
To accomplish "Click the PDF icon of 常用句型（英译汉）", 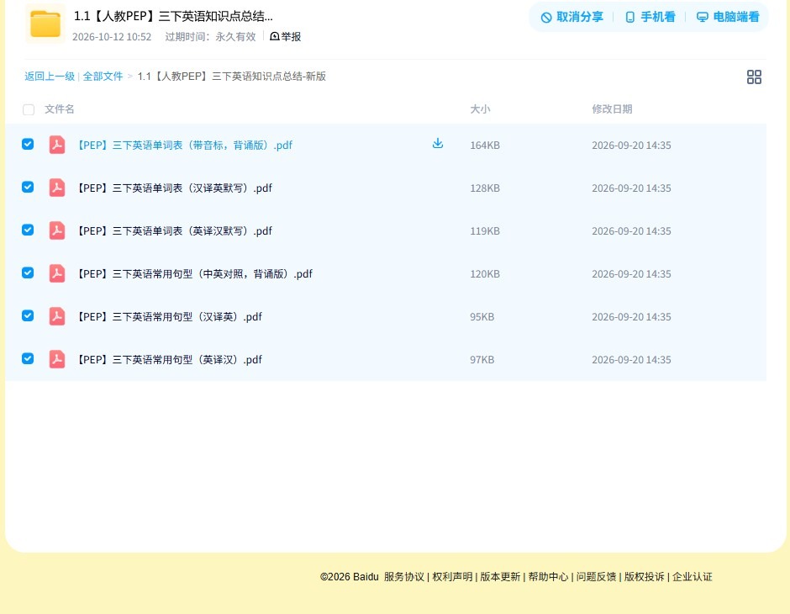I will coord(57,359).
